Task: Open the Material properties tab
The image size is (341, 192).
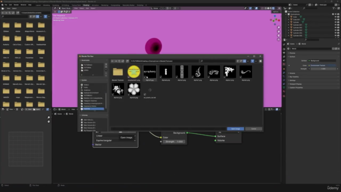Action: click(284, 91)
